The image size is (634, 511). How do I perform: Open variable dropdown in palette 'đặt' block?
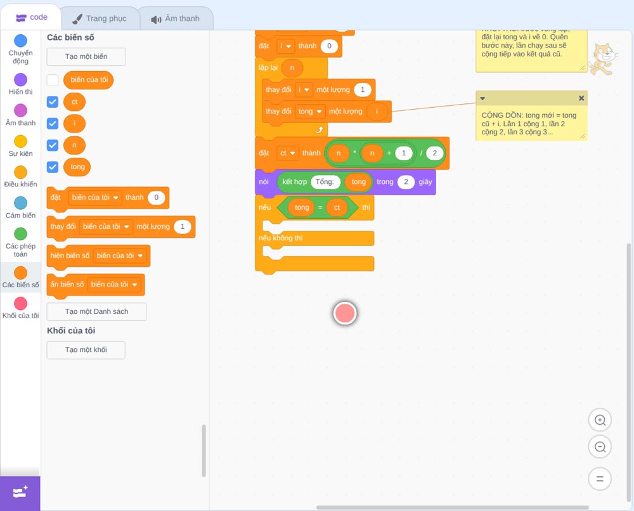(95, 198)
